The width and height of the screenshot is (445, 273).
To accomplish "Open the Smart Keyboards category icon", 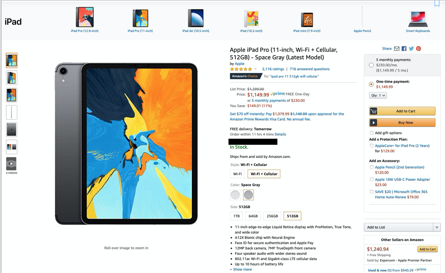I will pyautogui.click(x=418, y=19).
